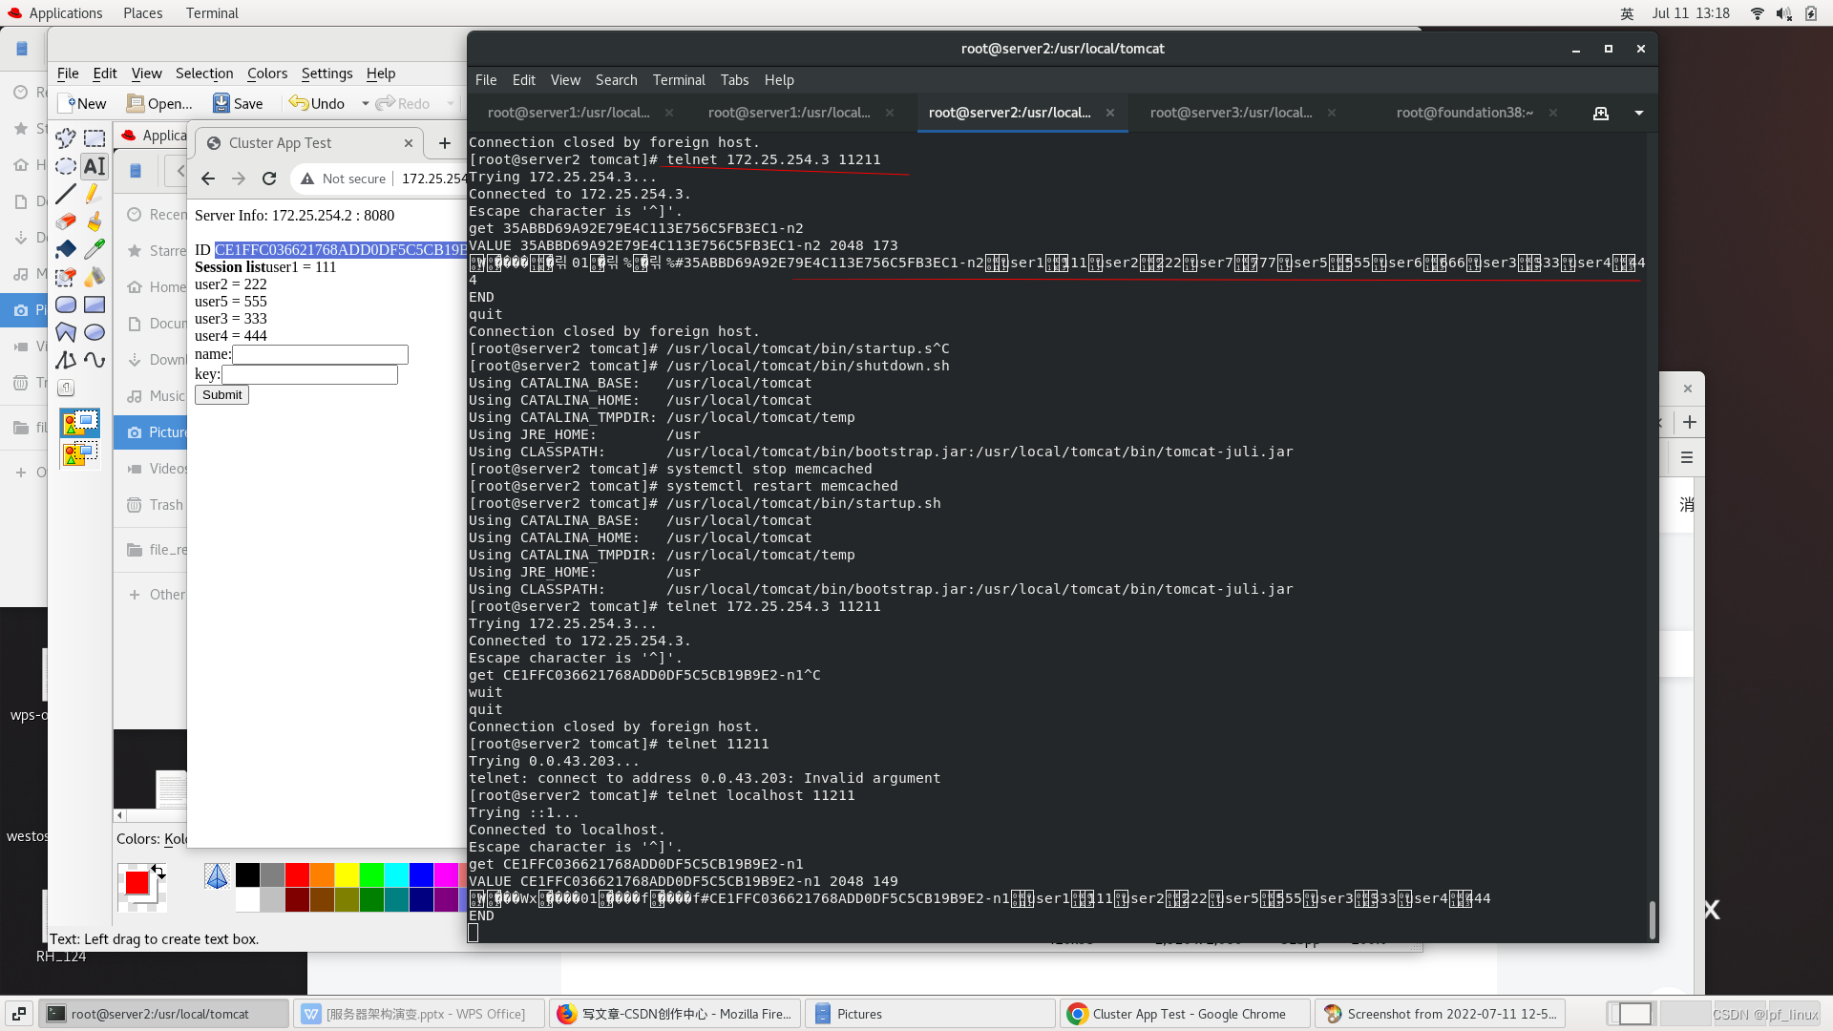Select the Eraser tool
Screen dimensions: 1833x1031
[x=66, y=222]
